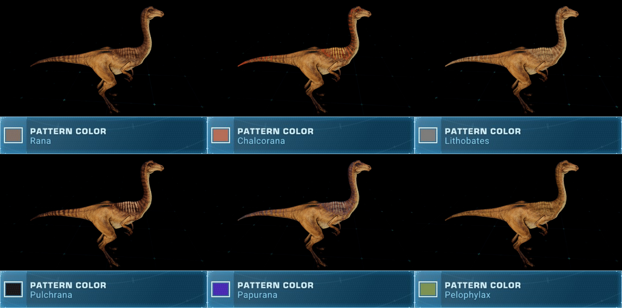Select the black Pulchrana color swatch

pos(13,289)
